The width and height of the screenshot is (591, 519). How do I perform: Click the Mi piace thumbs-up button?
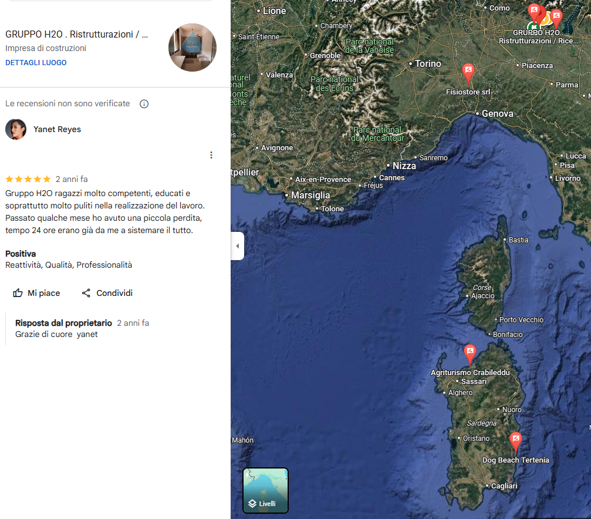coord(36,293)
